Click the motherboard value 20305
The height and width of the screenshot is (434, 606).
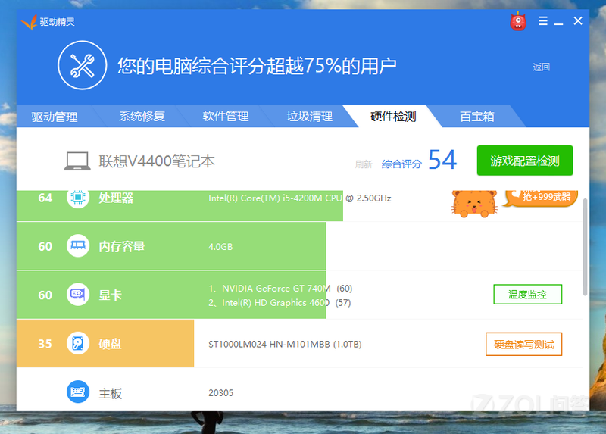[220, 393]
